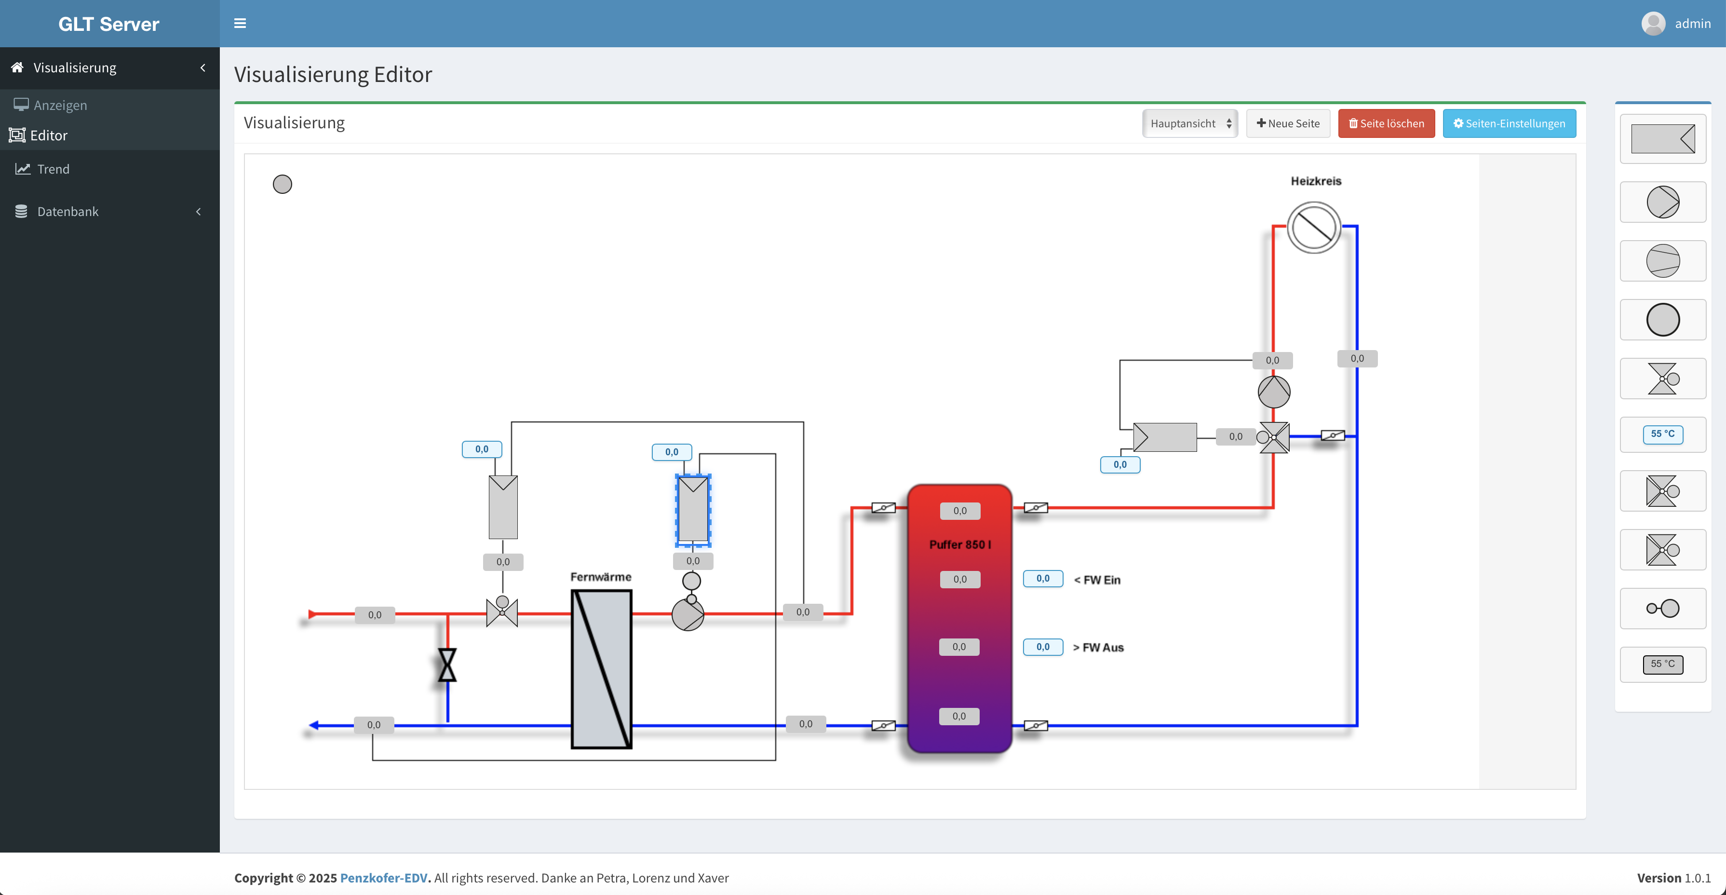The width and height of the screenshot is (1726, 895).
Task: Select the '< FW Ein' text label
Action: coord(1097,580)
